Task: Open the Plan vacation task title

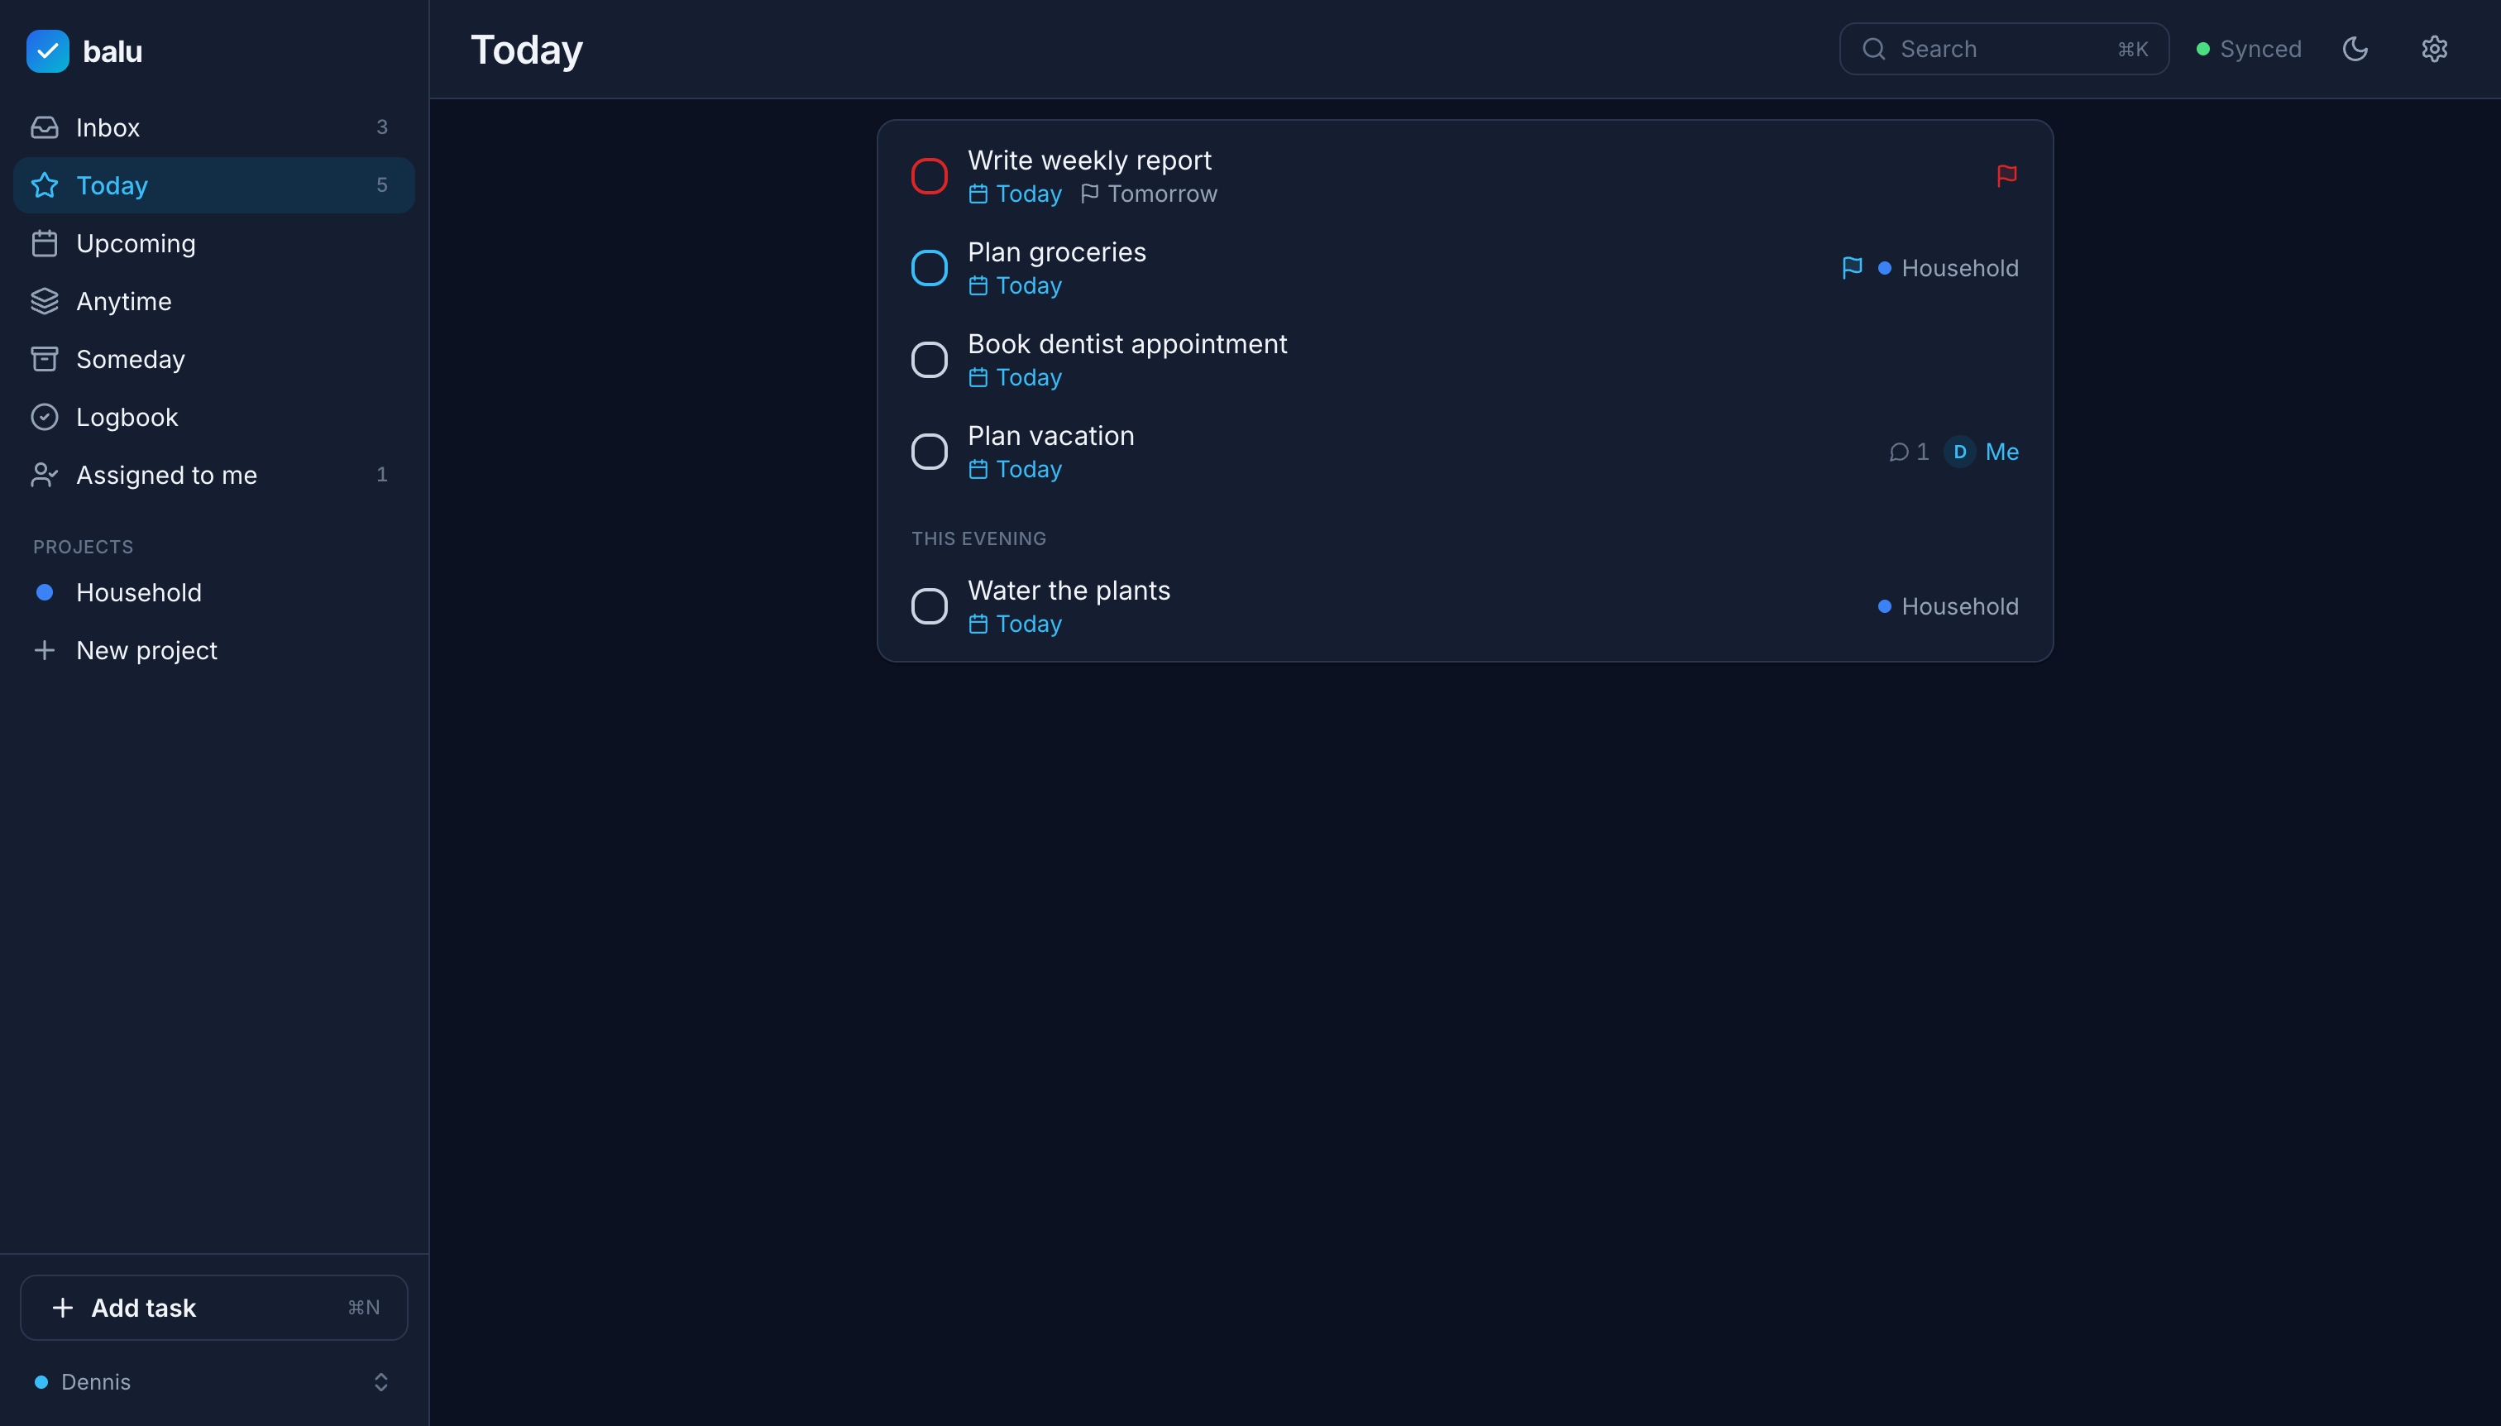Action: [1050, 436]
